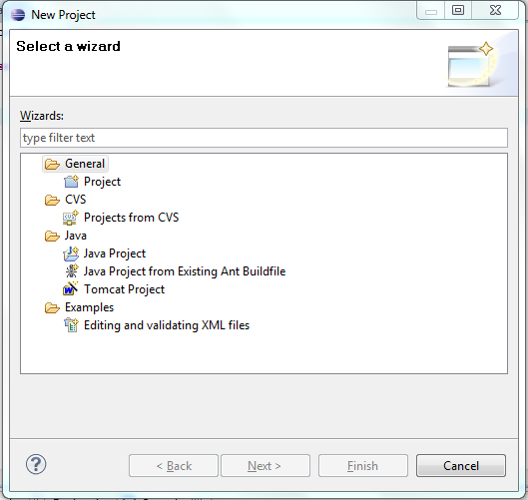Click the Java Project wizard icon
The width and height of the screenshot is (528, 500).
[x=71, y=253]
